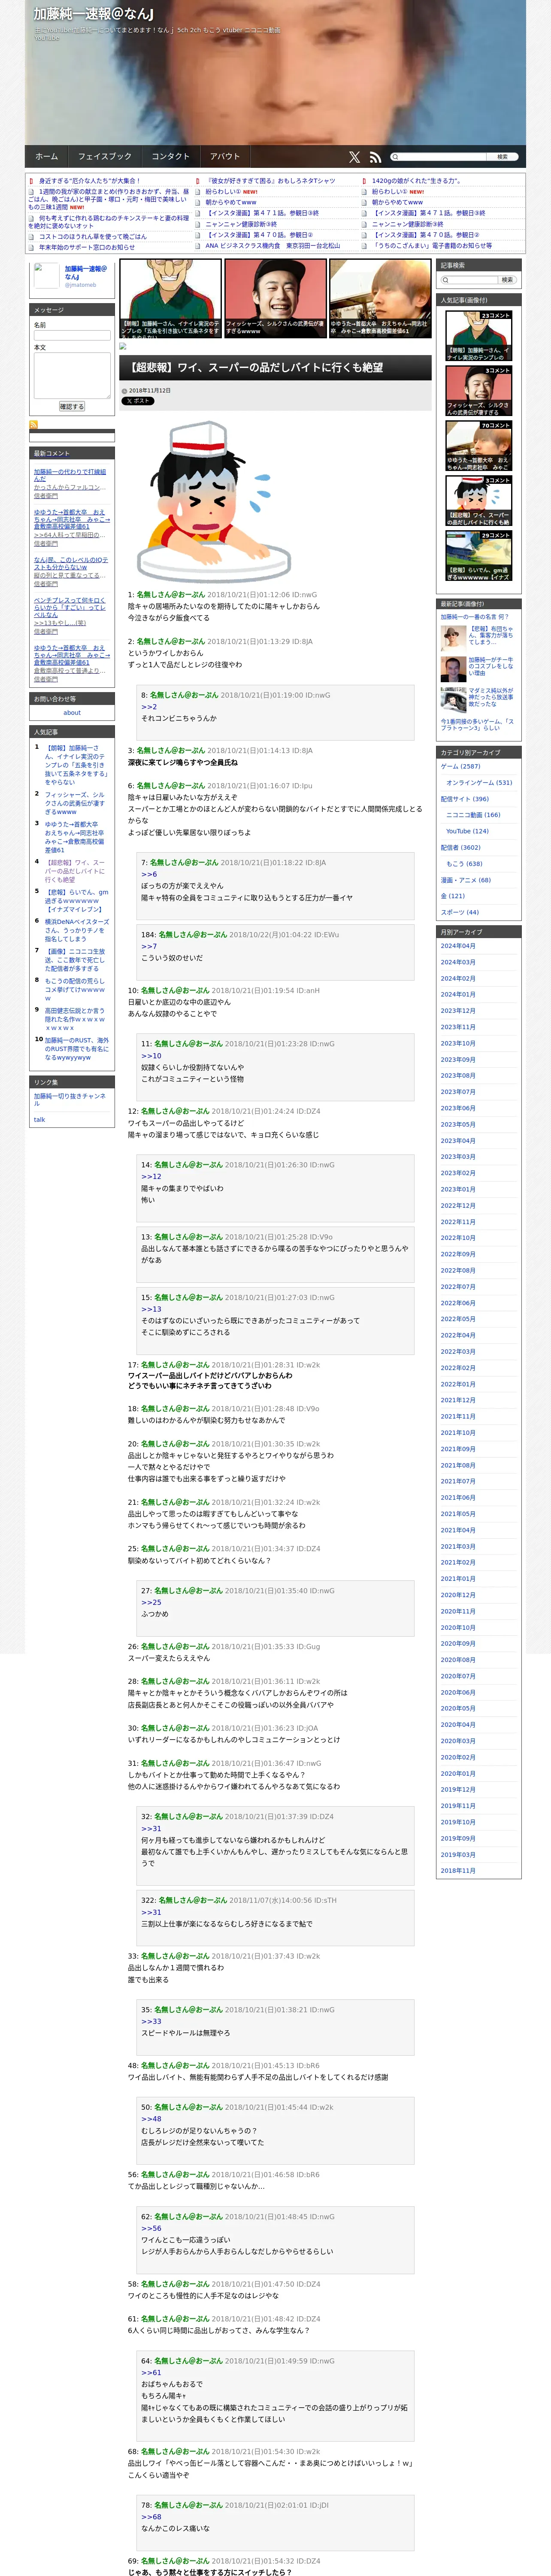Open the RSS feed icon in navbar
This screenshot has width=551, height=2576.
[x=375, y=157]
